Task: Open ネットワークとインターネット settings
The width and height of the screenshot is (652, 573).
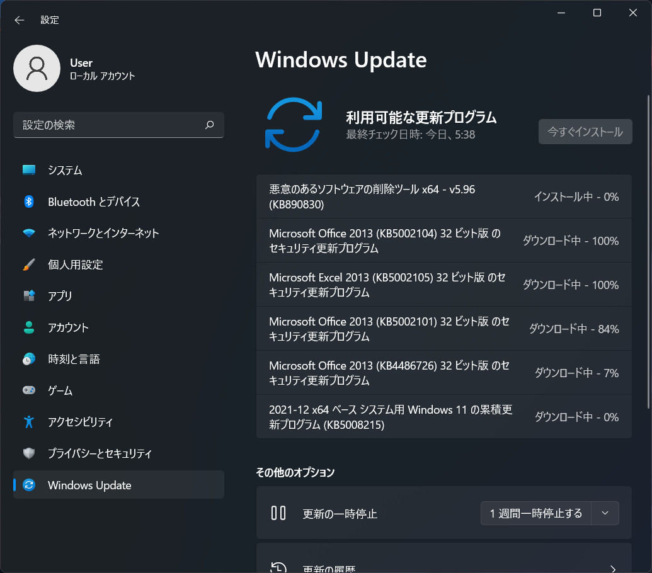Action: pyautogui.click(x=118, y=233)
